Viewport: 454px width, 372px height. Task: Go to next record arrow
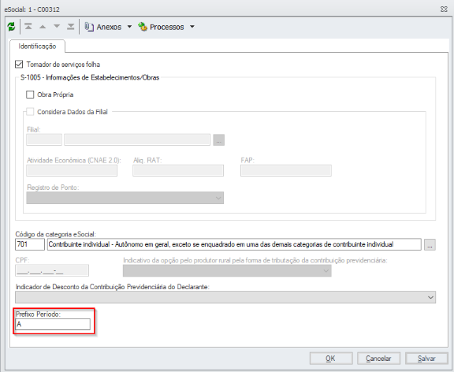pyautogui.click(x=57, y=27)
